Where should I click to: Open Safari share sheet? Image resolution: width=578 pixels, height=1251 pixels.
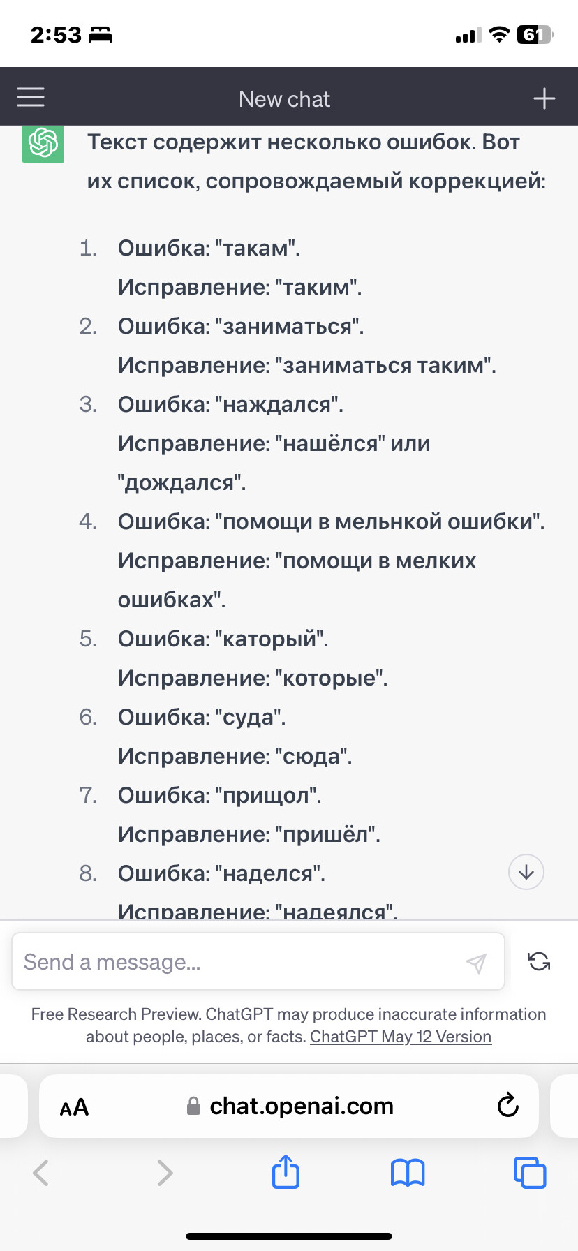click(286, 1171)
